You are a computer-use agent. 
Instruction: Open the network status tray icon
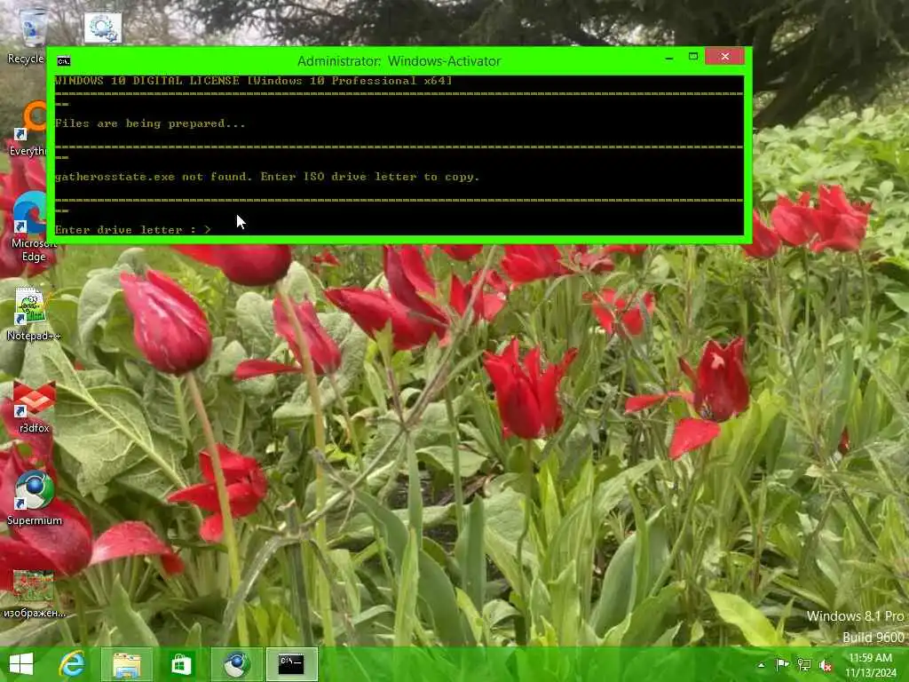click(x=804, y=664)
